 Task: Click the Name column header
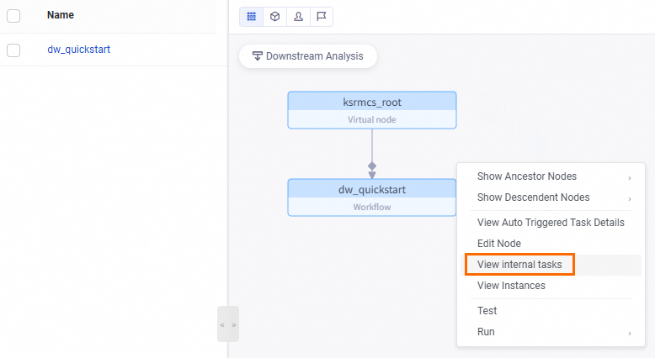click(60, 15)
